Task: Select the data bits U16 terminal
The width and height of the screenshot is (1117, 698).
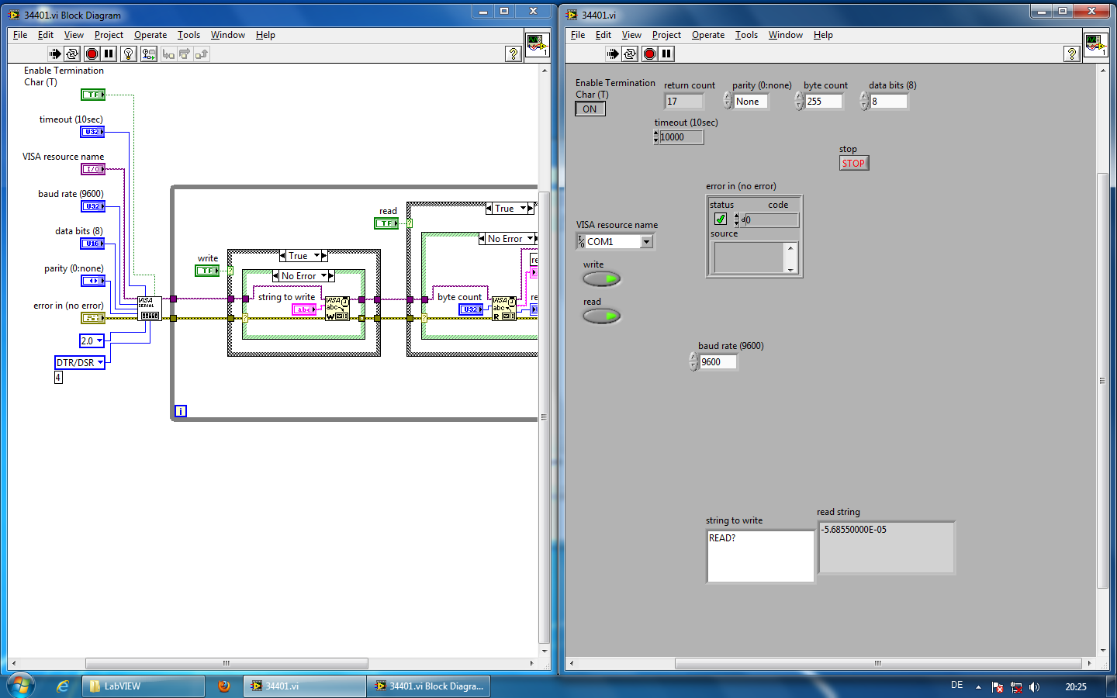Action: pos(92,244)
